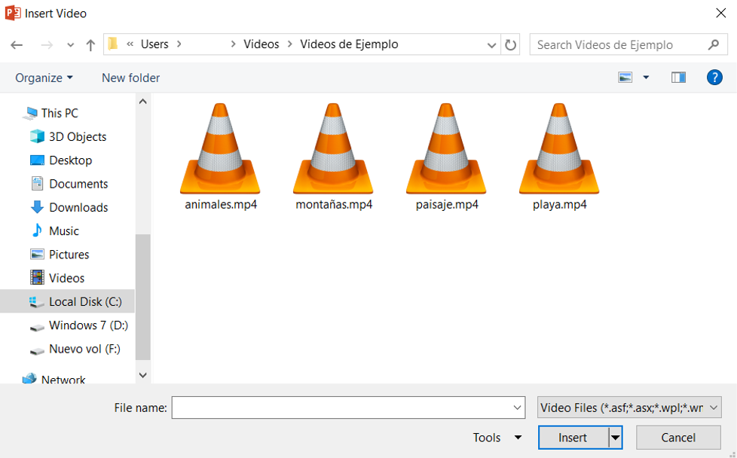Click the animales.mp4 file name
This screenshot has height=458, width=737.
(x=221, y=205)
